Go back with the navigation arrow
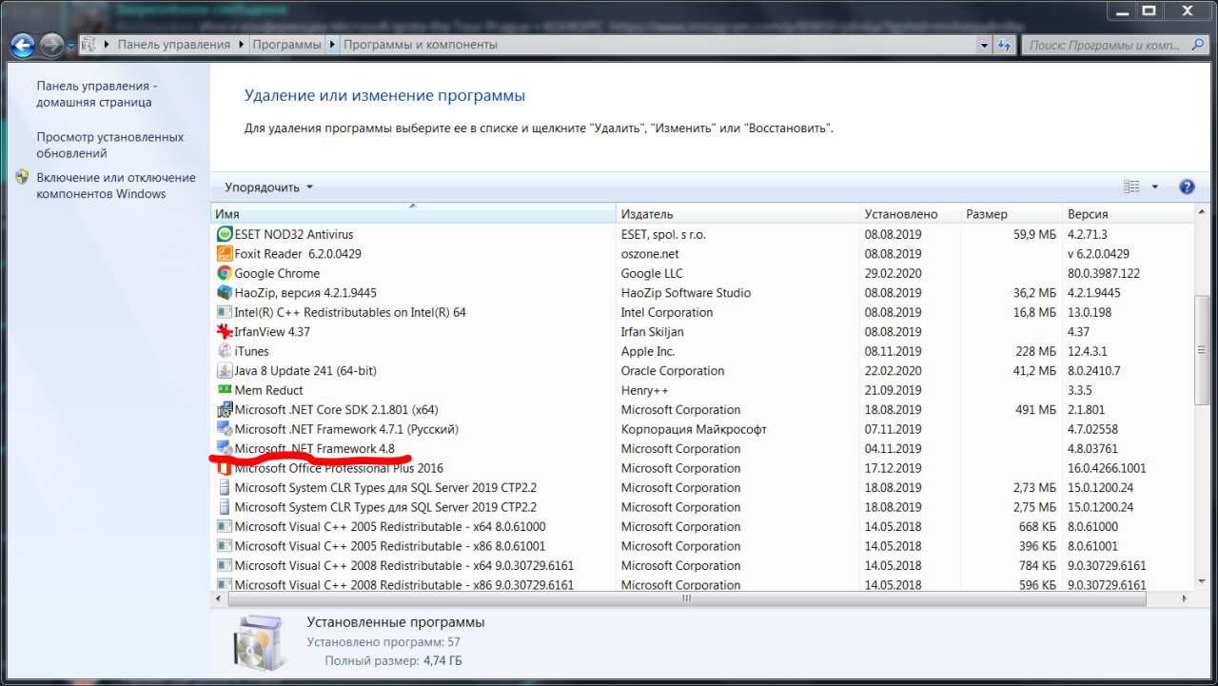1218x686 pixels. point(23,45)
